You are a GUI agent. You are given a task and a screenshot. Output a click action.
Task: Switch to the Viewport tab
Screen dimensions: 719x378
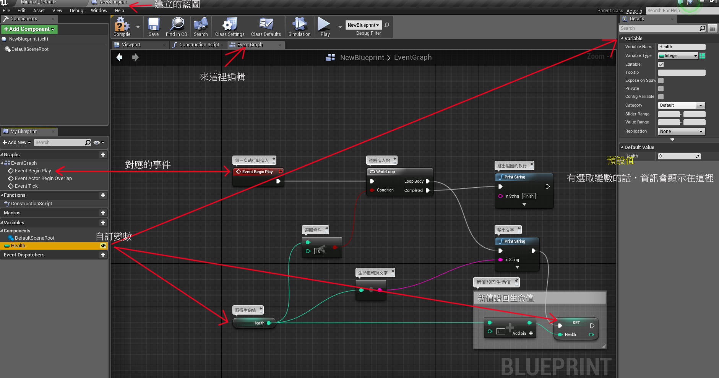[132, 45]
